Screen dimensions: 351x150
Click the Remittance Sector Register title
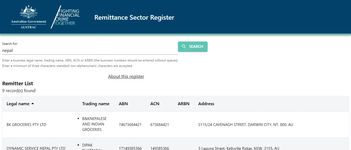134,17
